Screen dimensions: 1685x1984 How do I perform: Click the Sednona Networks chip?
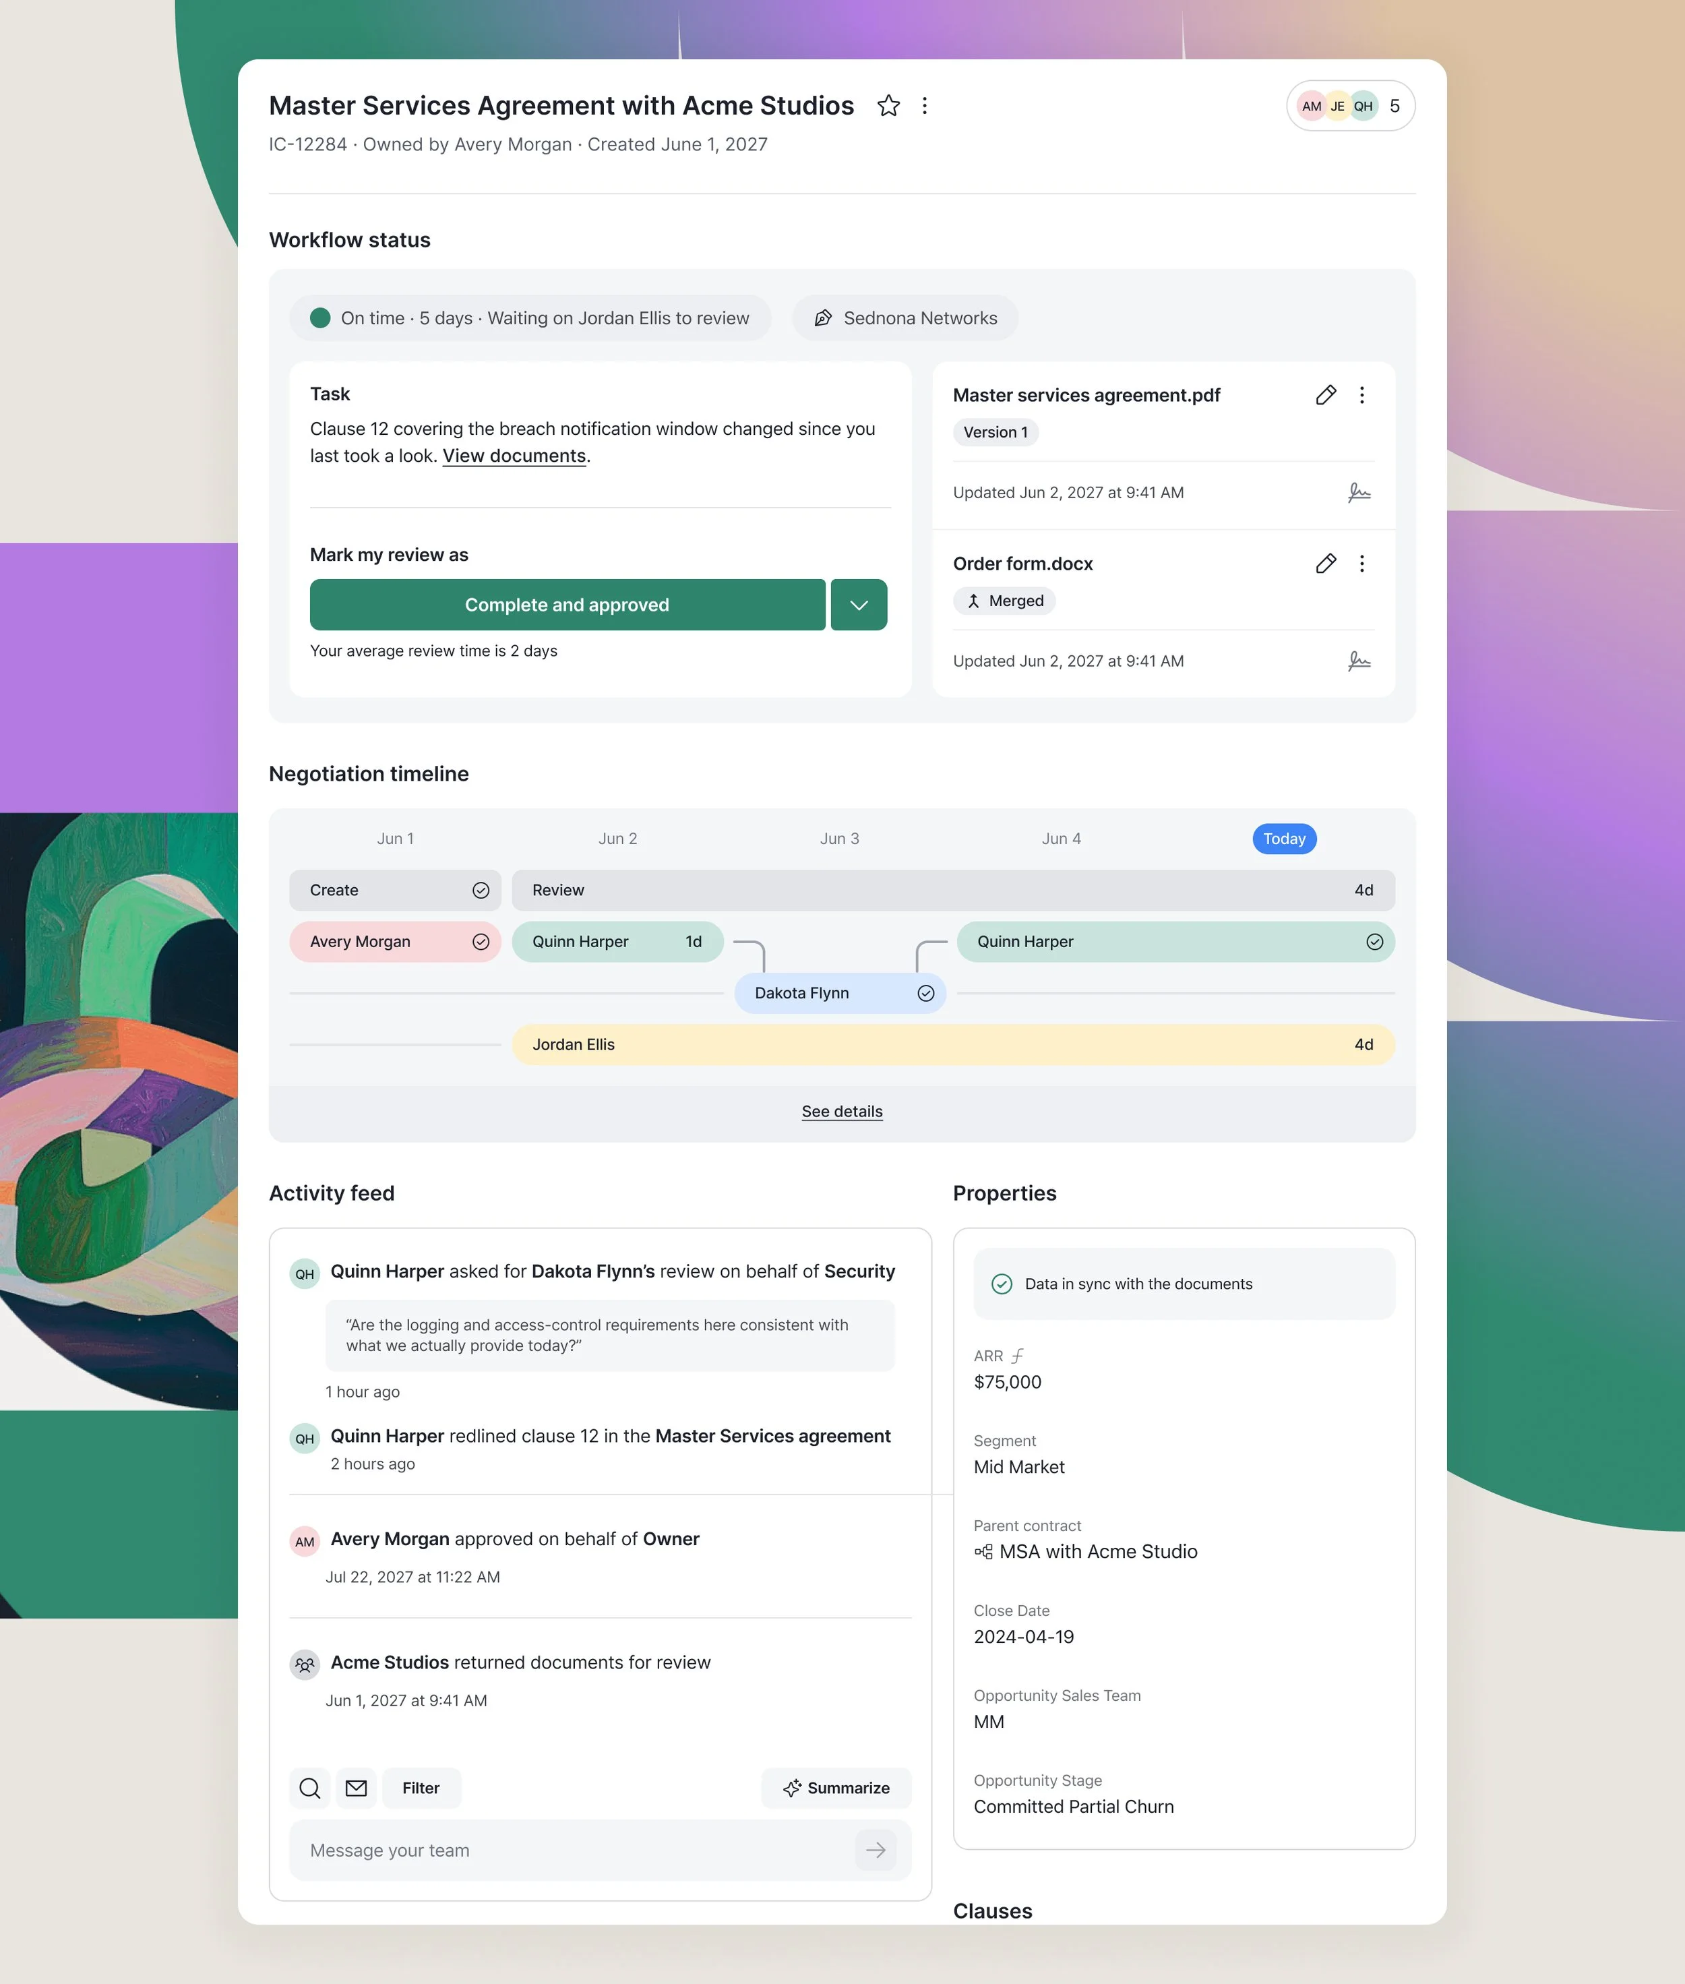click(905, 318)
